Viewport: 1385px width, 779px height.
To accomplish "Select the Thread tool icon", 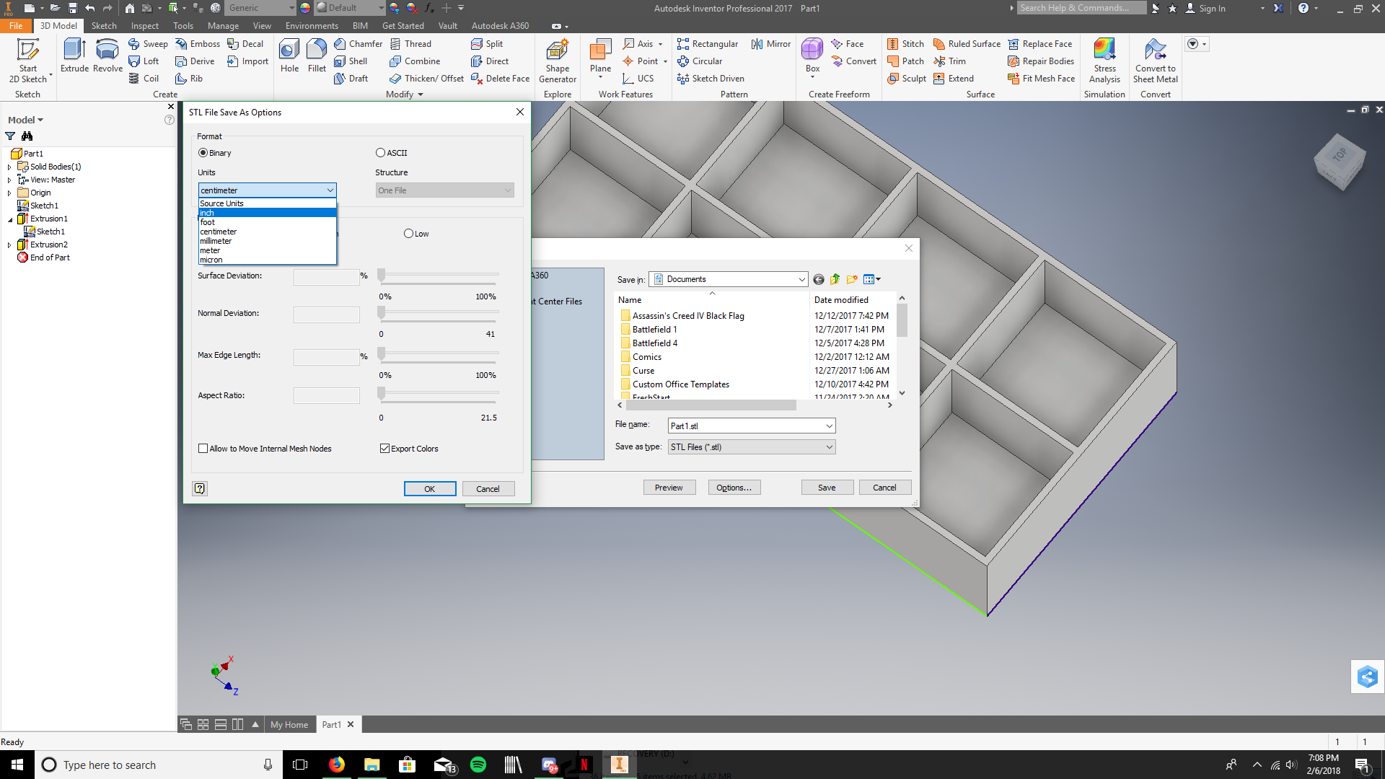I will pos(396,43).
